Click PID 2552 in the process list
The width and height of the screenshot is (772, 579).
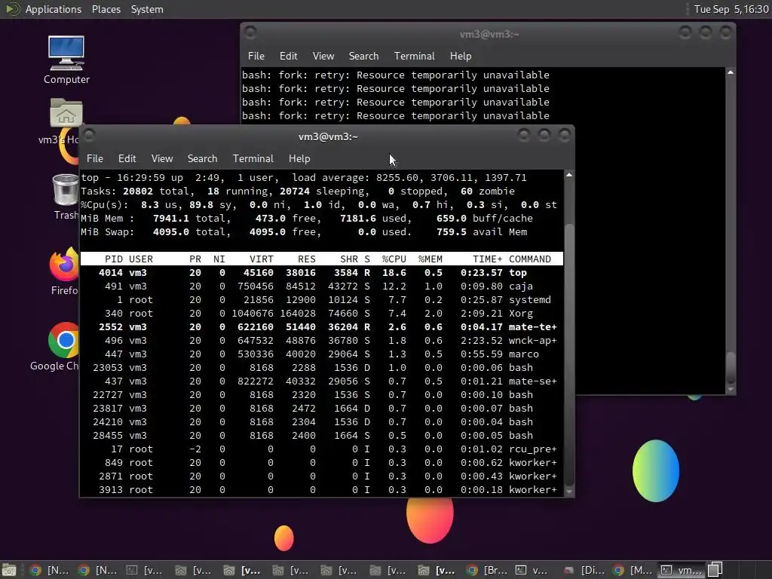click(111, 327)
